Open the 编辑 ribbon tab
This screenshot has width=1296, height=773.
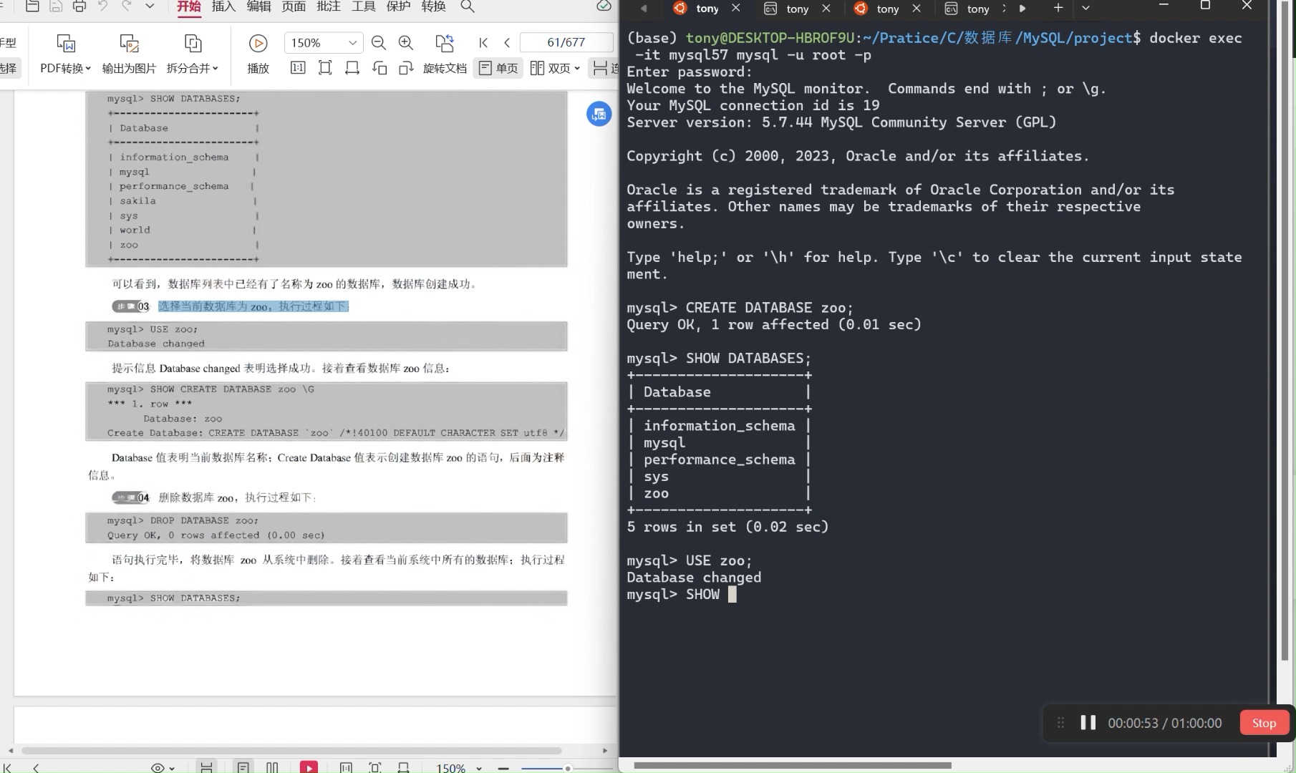[259, 6]
